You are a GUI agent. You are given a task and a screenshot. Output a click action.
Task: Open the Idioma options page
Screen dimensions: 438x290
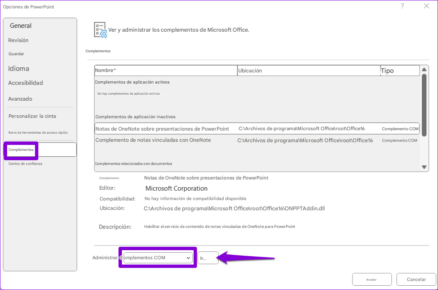click(19, 68)
